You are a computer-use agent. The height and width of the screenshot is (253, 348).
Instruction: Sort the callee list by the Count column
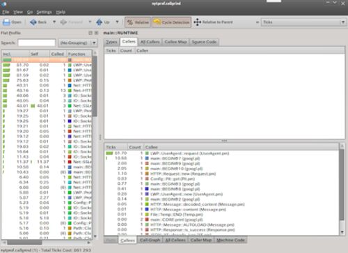tap(135, 147)
